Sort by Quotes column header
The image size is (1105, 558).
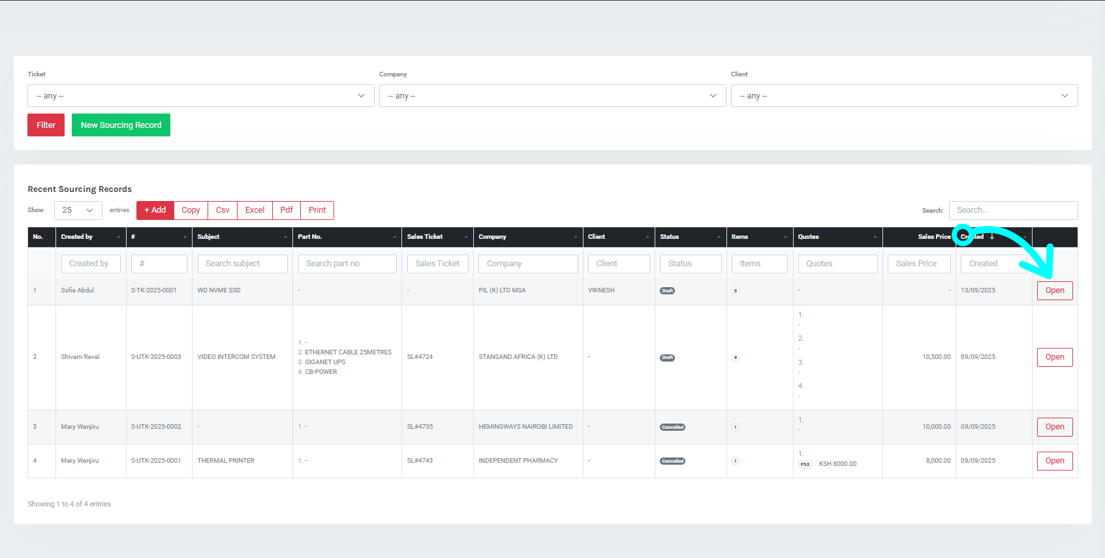[837, 237]
